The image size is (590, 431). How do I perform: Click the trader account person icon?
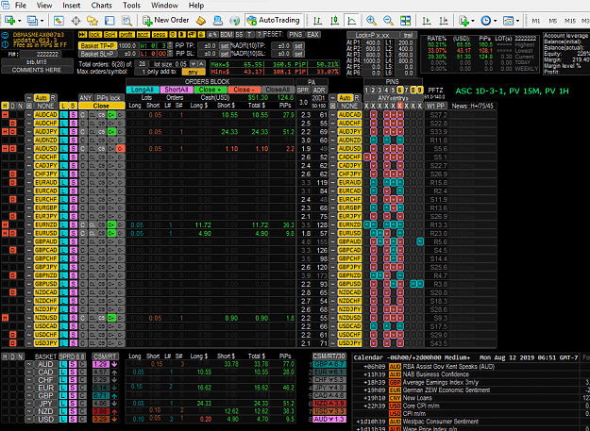click(x=218, y=21)
